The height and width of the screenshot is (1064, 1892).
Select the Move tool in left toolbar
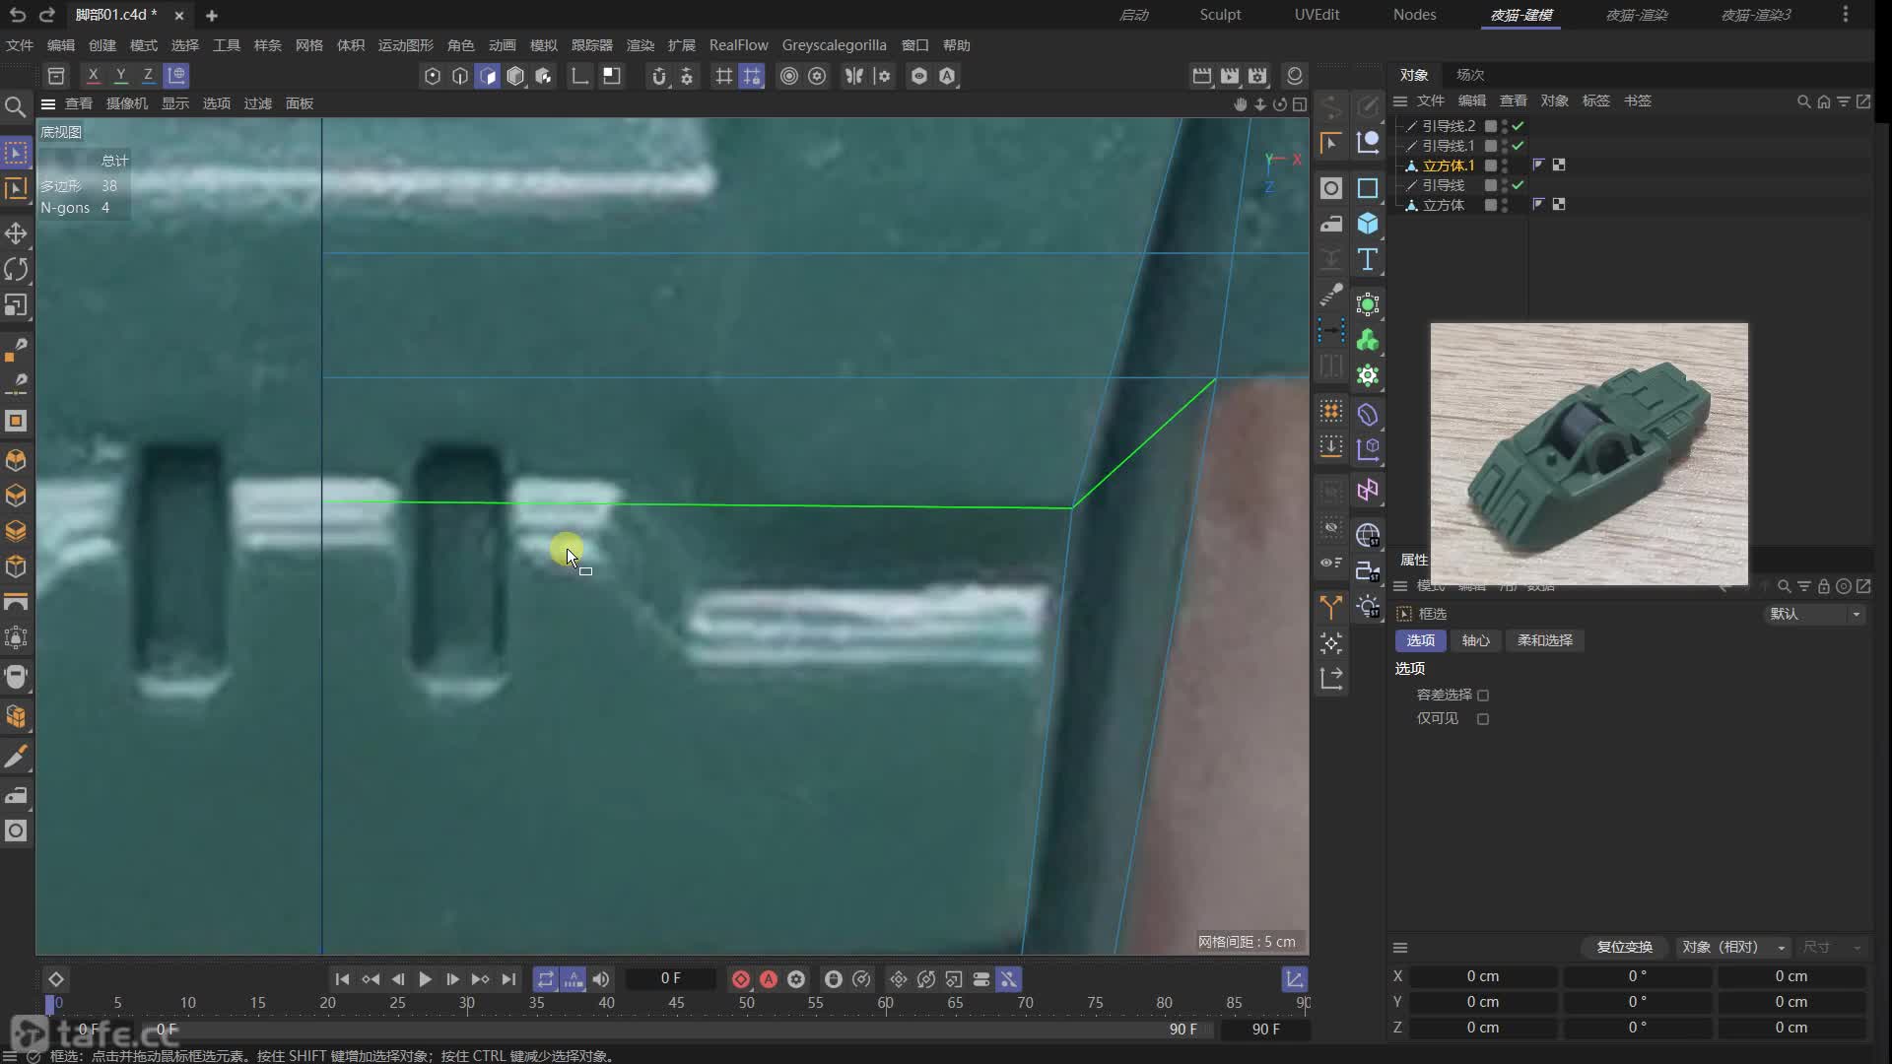coord(16,233)
